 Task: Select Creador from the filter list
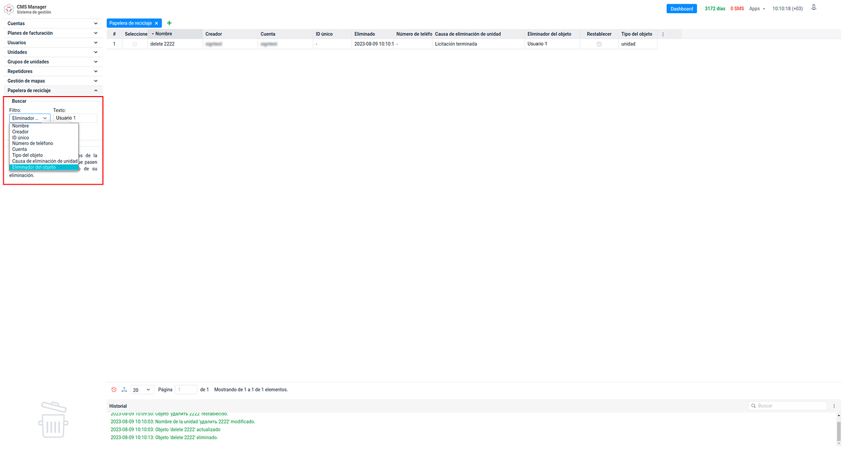coord(21,132)
